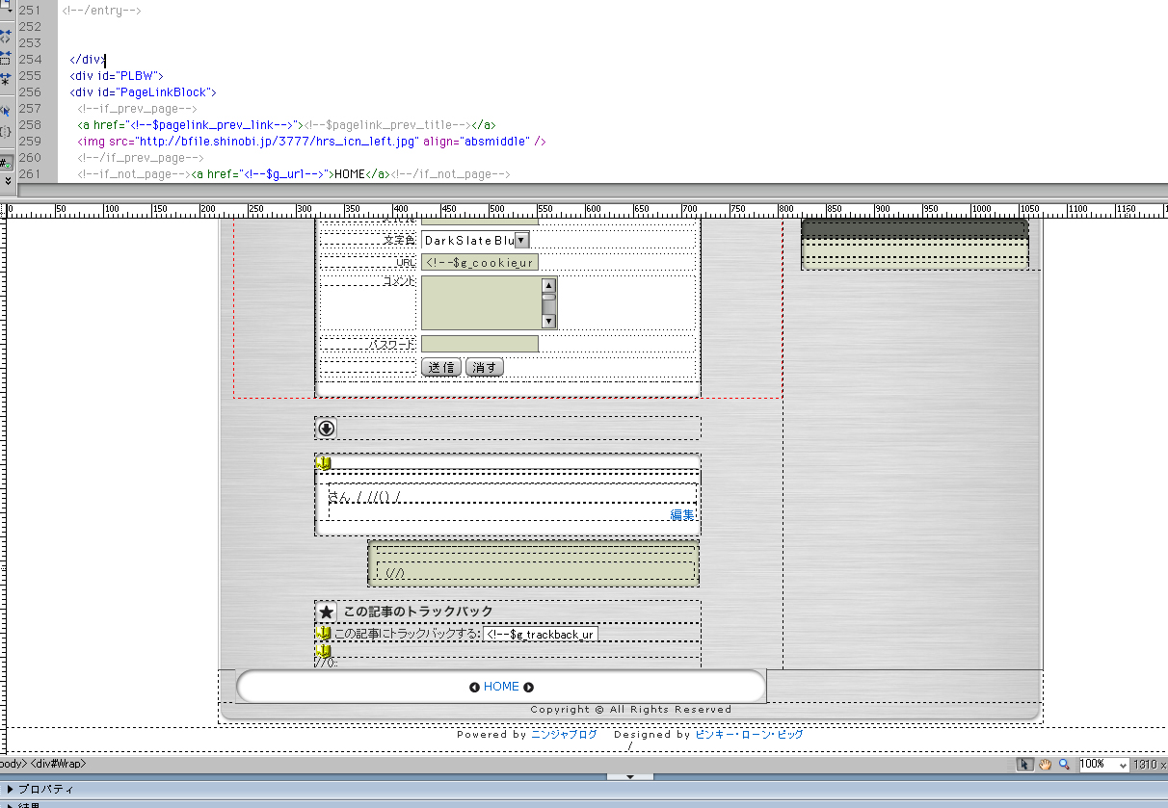
Task: Choose the Zoom magnifier tool in status bar
Action: click(1065, 764)
